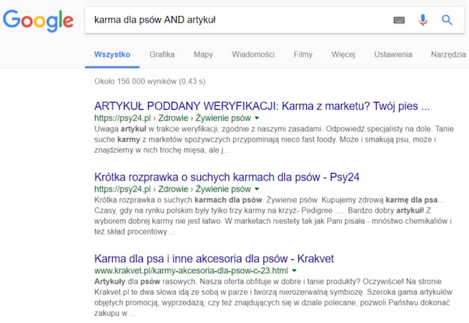Open the on-screen keyboard icon
This screenshot has width=469, height=323.
click(399, 20)
